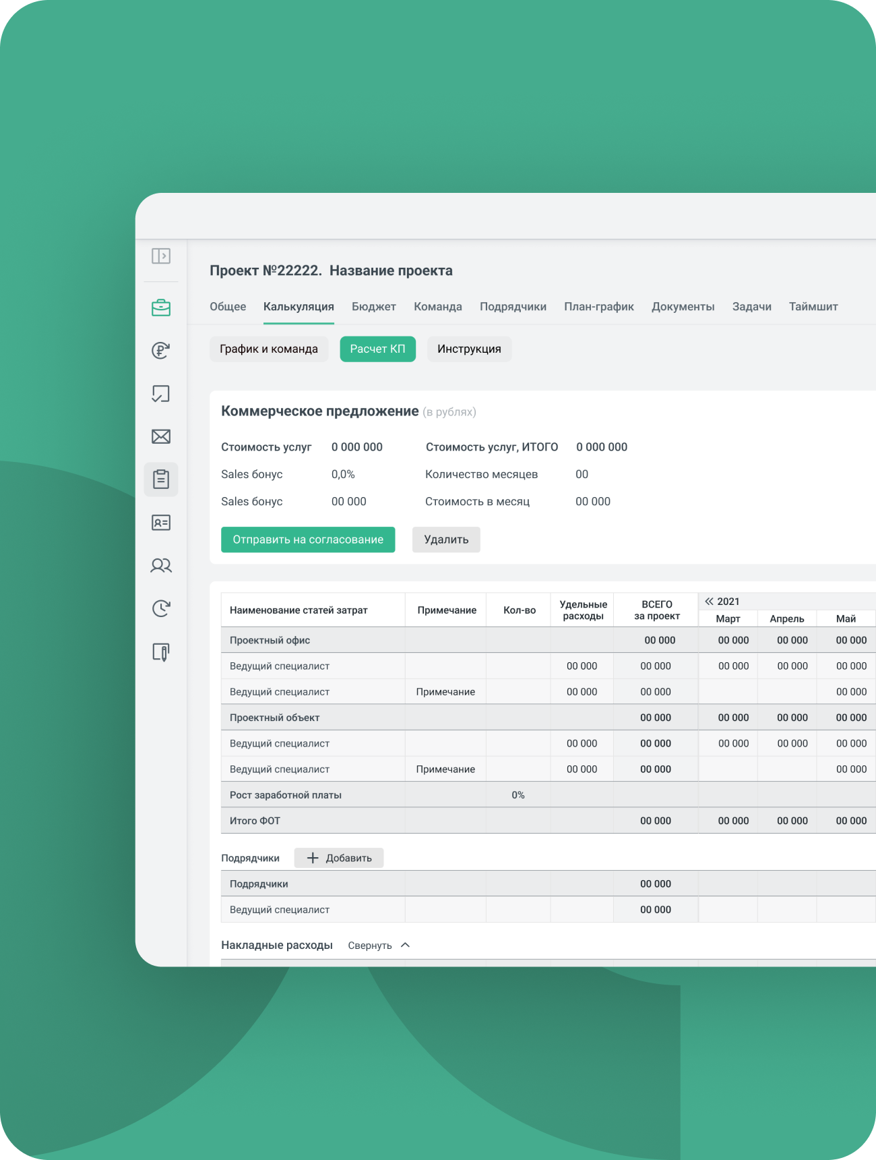
Task: Open the briefcase projects icon in sidebar
Action: pos(161,308)
